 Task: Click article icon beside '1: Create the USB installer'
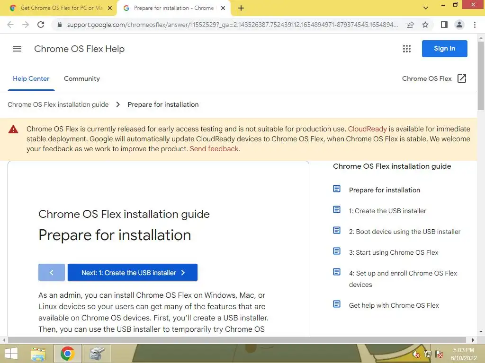click(337, 209)
